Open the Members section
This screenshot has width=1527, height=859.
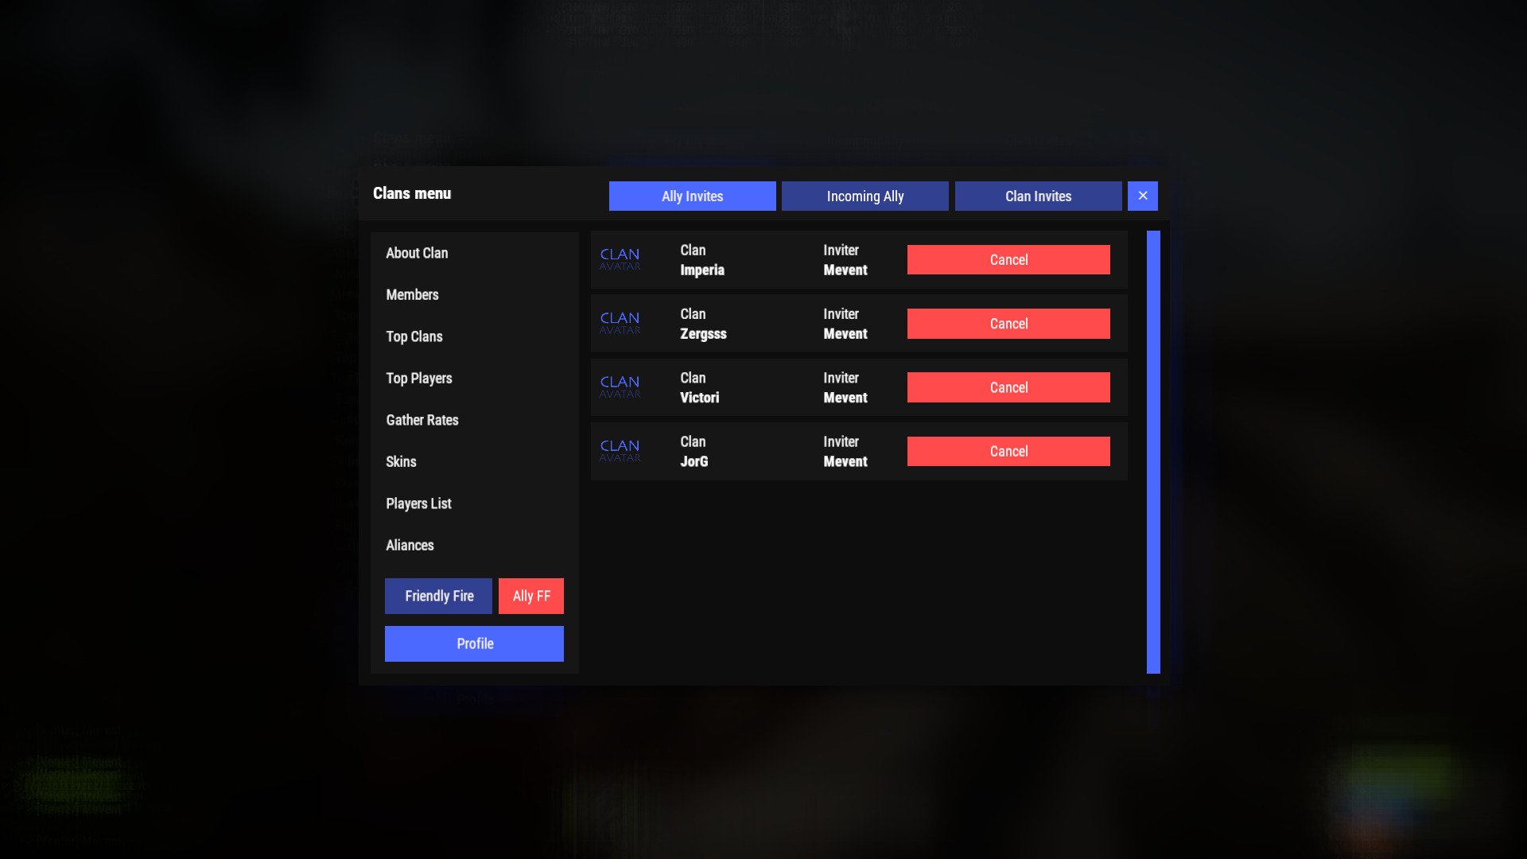pos(412,295)
